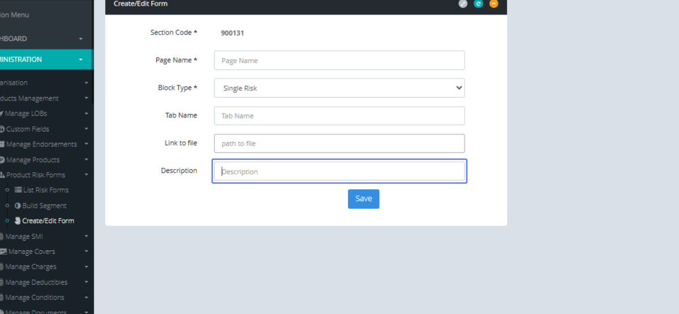Click the Manage Endorsements icon
Image resolution: width=679 pixels, height=314 pixels.
point(2,145)
